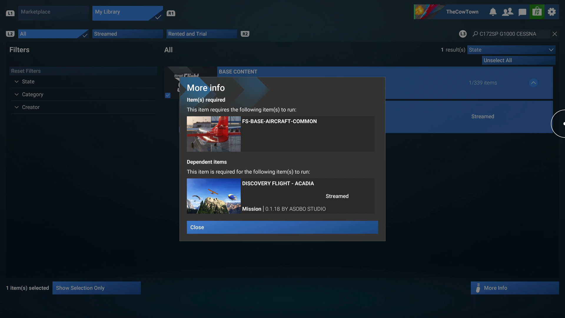Click the L3 stick icon by search
Image resolution: width=565 pixels, height=318 pixels.
coord(463,34)
